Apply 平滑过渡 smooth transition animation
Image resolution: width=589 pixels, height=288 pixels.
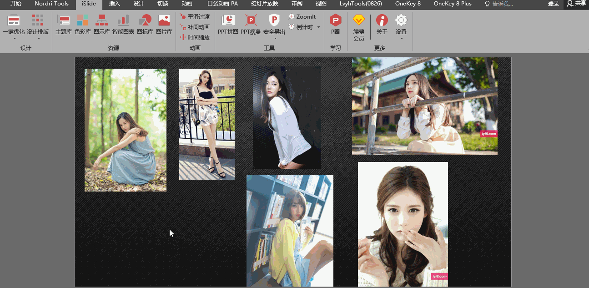coord(195,16)
